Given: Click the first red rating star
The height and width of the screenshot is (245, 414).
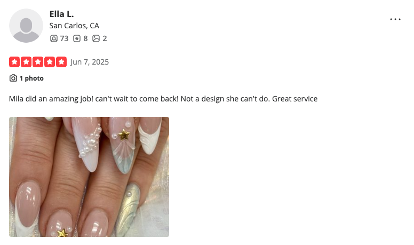Looking at the screenshot, I should pyautogui.click(x=14, y=62).
